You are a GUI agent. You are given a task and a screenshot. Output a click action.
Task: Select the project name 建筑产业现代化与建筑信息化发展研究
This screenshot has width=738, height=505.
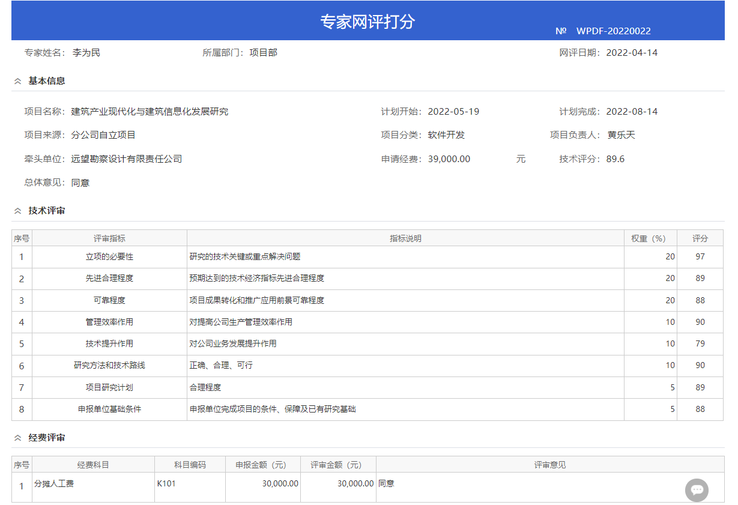point(150,112)
